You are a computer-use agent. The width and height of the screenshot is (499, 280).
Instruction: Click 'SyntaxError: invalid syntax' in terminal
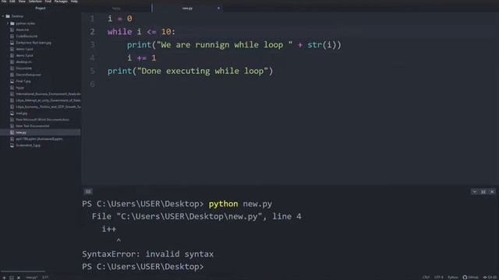(x=147, y=254)
